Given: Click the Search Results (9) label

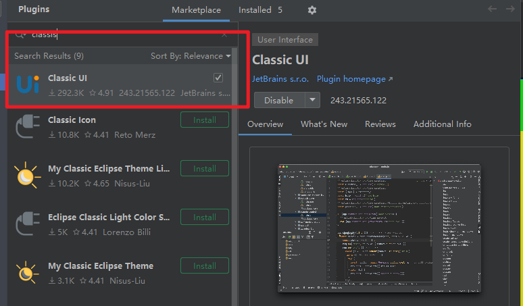Looking at the screenshot, I should coord(49,56).
